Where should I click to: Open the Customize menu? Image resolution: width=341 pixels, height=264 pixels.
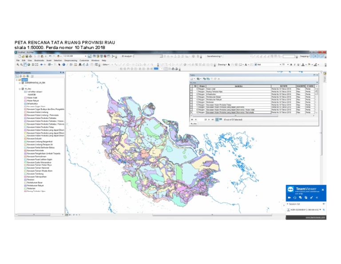pyautogui.click(x=84, y=60)
